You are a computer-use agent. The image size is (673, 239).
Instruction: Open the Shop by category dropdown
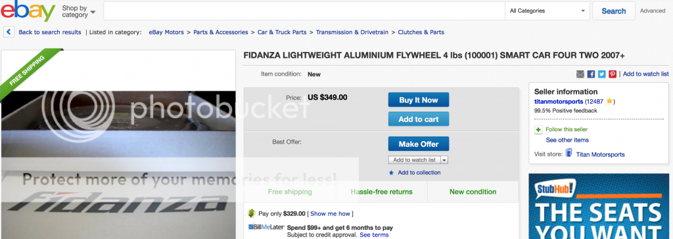(79, 11)
